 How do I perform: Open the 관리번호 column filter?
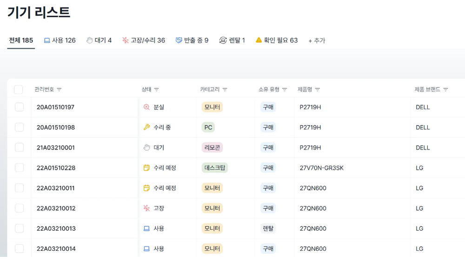(x=59, y=90)
